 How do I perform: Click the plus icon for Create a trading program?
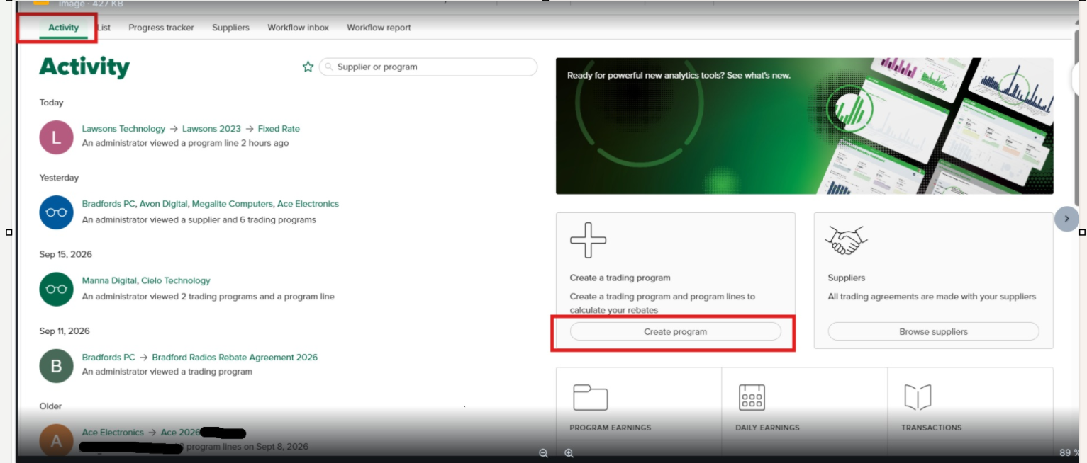[588, 241]
